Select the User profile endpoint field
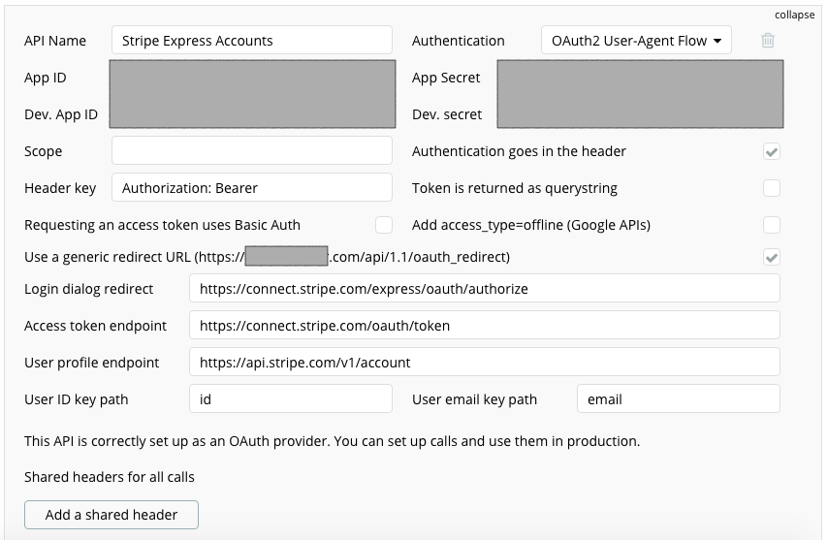 click(x=485, y=363)
